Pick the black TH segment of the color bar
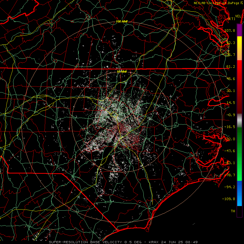244x244 pixels. tap(239, 211)
